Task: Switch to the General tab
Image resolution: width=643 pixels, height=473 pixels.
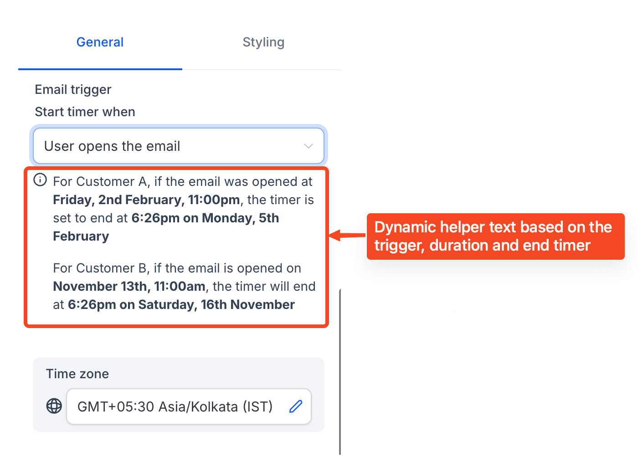Action: coord(100,42)
